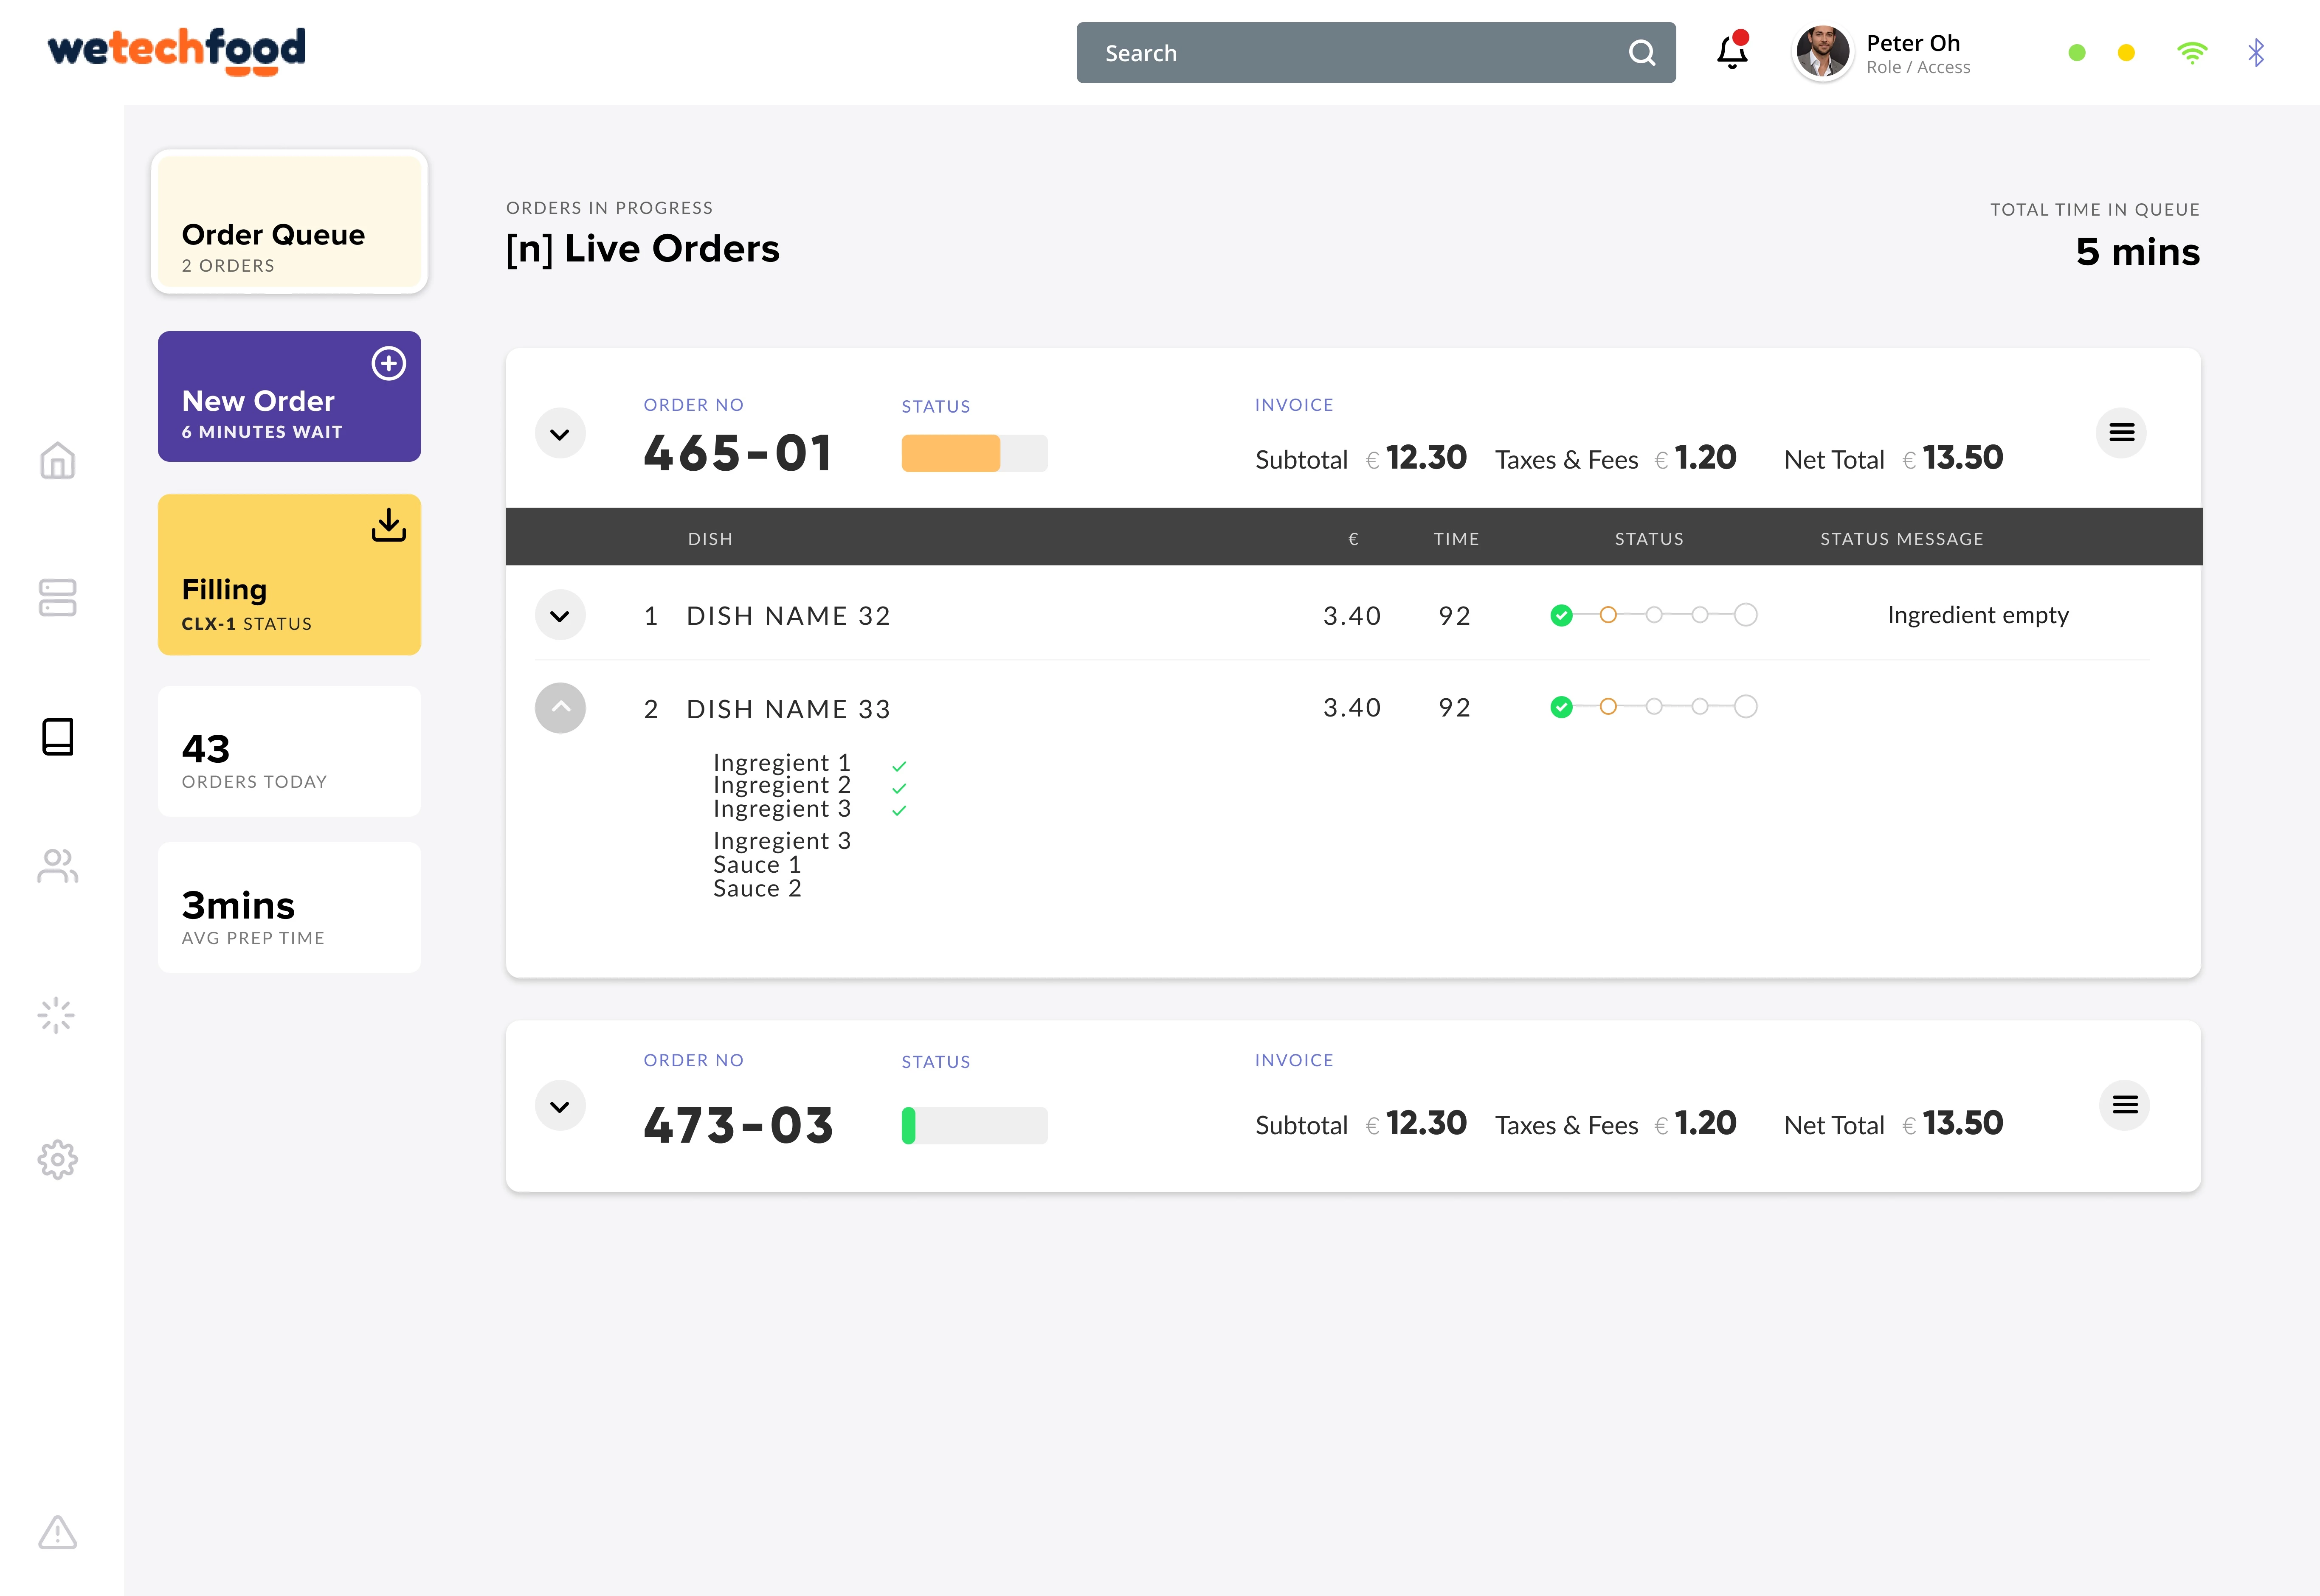Click last status step for Dish Name 32
This screenshot has height=1596, width=2320.
pos(1746,615)
